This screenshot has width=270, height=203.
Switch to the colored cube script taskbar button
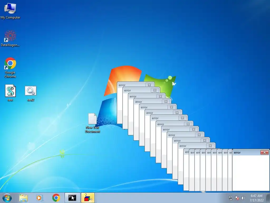point(88,198)
